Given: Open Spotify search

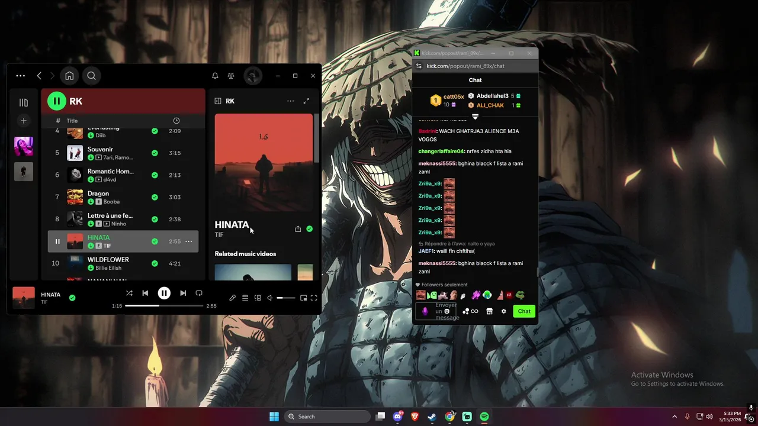Looking at the screenshot, I should [x=91, y=76].
